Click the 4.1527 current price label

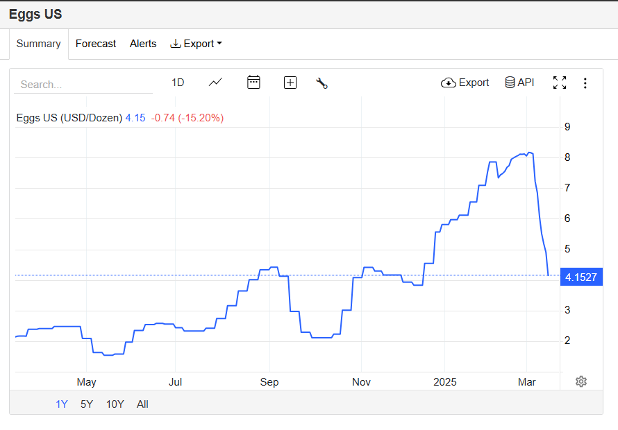click(581, 277)
